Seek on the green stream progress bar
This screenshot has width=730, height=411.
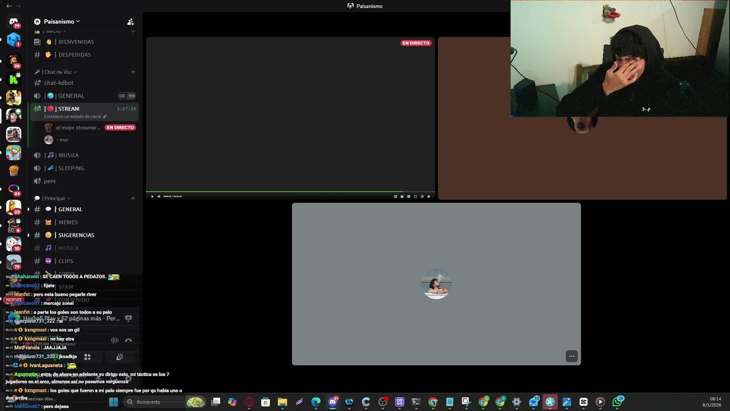pyautogui.click(x=290, y=192)
